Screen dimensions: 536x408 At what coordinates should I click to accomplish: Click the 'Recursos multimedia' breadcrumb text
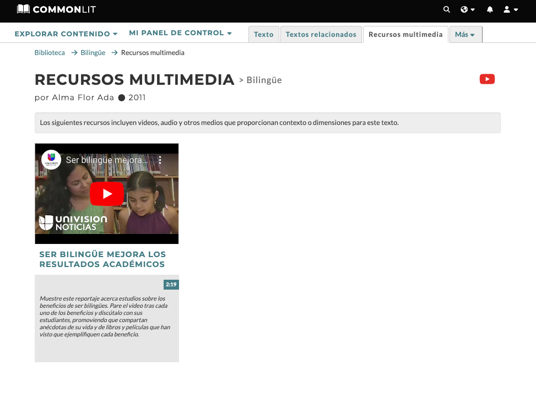click(153, 53)
